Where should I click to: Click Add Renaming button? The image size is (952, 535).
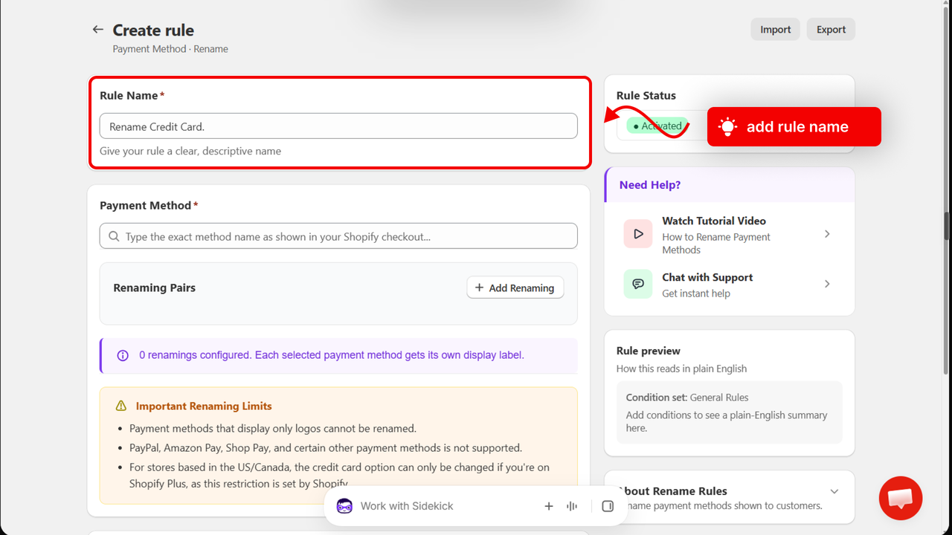click(515, 288)
